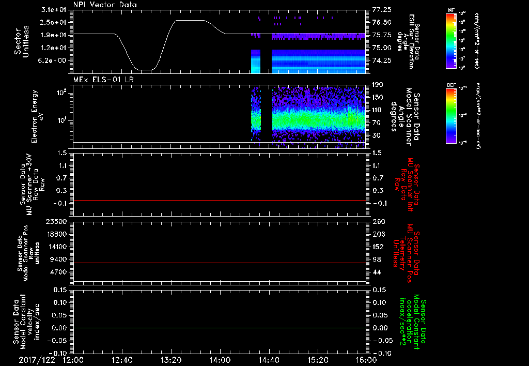Viewport: 529px width, 366px height.
Task: Click the green 'Model Constant acceleration' label
Action: tap(413, 322)
